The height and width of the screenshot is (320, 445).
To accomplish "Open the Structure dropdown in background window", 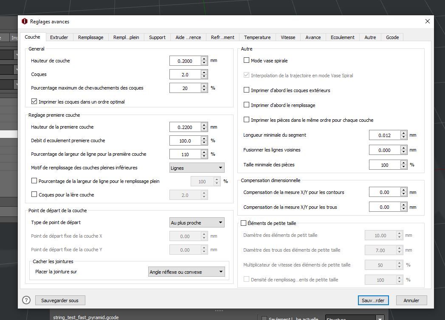I will click(x=355, y=318).
